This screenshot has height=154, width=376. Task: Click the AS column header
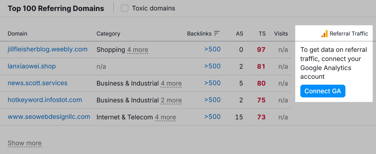pyautogui.click(x=239, y=33)
